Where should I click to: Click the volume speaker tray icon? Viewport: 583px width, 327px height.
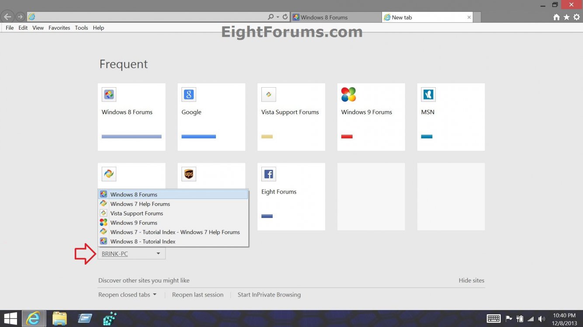(x=542, y=319)
